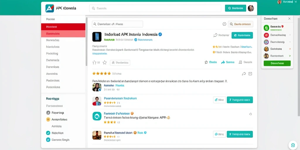
Task: Toggle the teal check circle beside 'Notofios'
Action: click(48, 133)
